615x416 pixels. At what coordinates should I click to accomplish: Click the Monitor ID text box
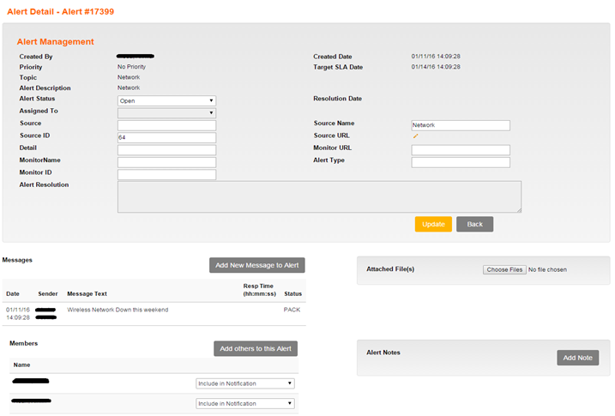click(166, 175)
